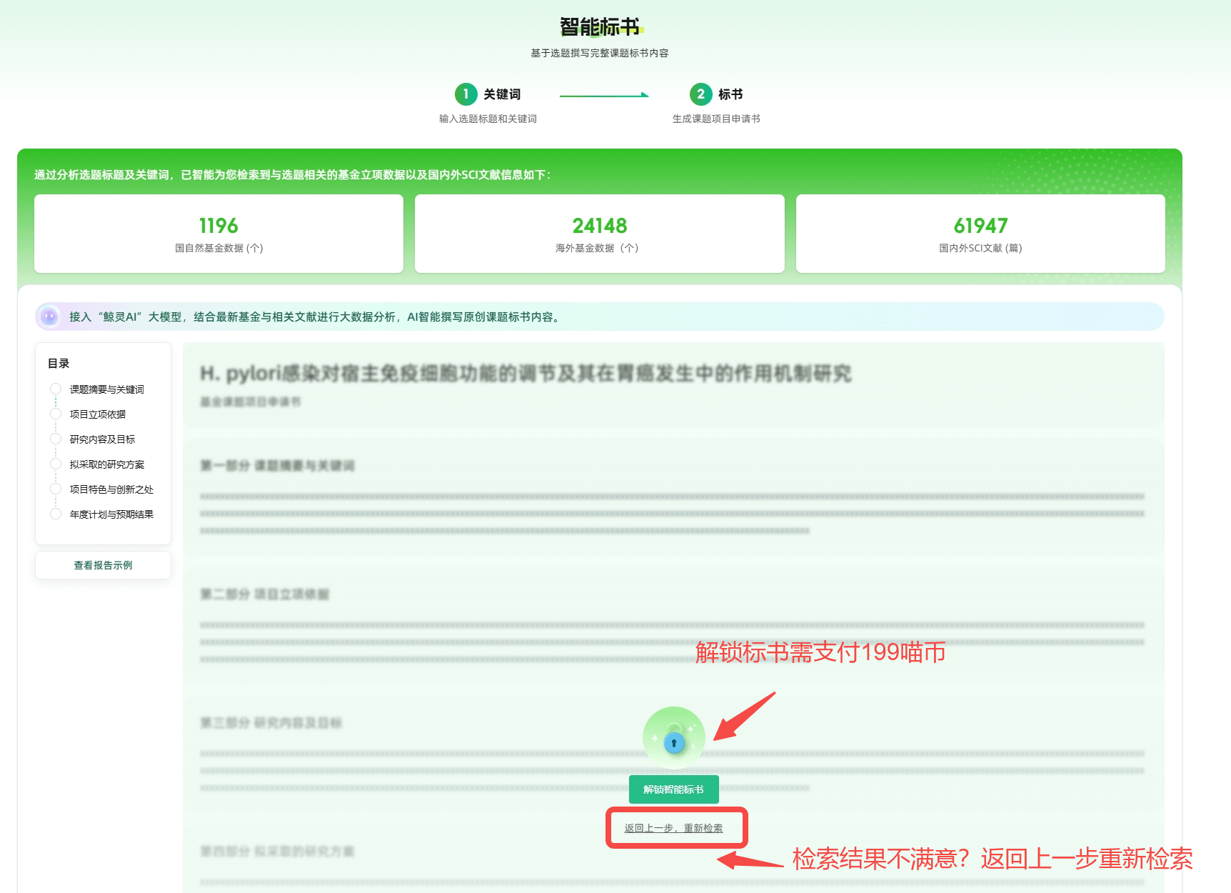Open the 1196 国自然基金数据 card
Viewport: 1231px width, 893px height.
point(218,234)
